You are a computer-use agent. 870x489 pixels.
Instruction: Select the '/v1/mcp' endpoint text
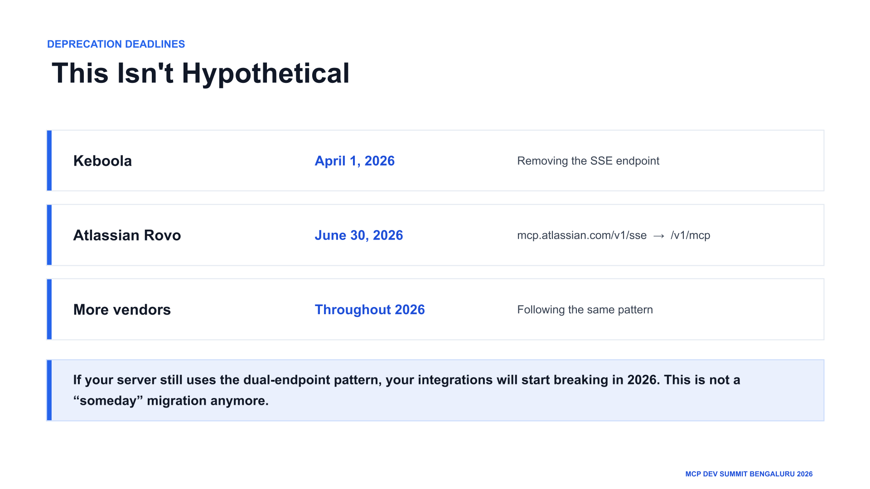[x=691, y=235]
